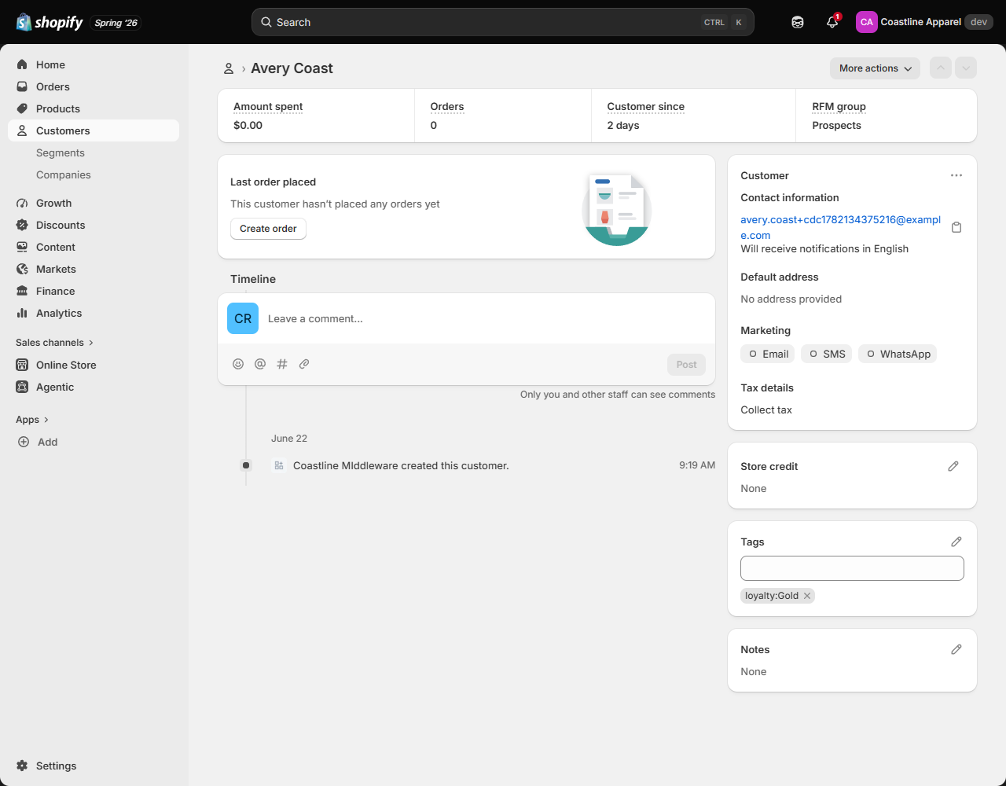Click Email marketing badge
Image resolution: width=1006 pixels, height=786 pixels.
(x=768, y=354)
